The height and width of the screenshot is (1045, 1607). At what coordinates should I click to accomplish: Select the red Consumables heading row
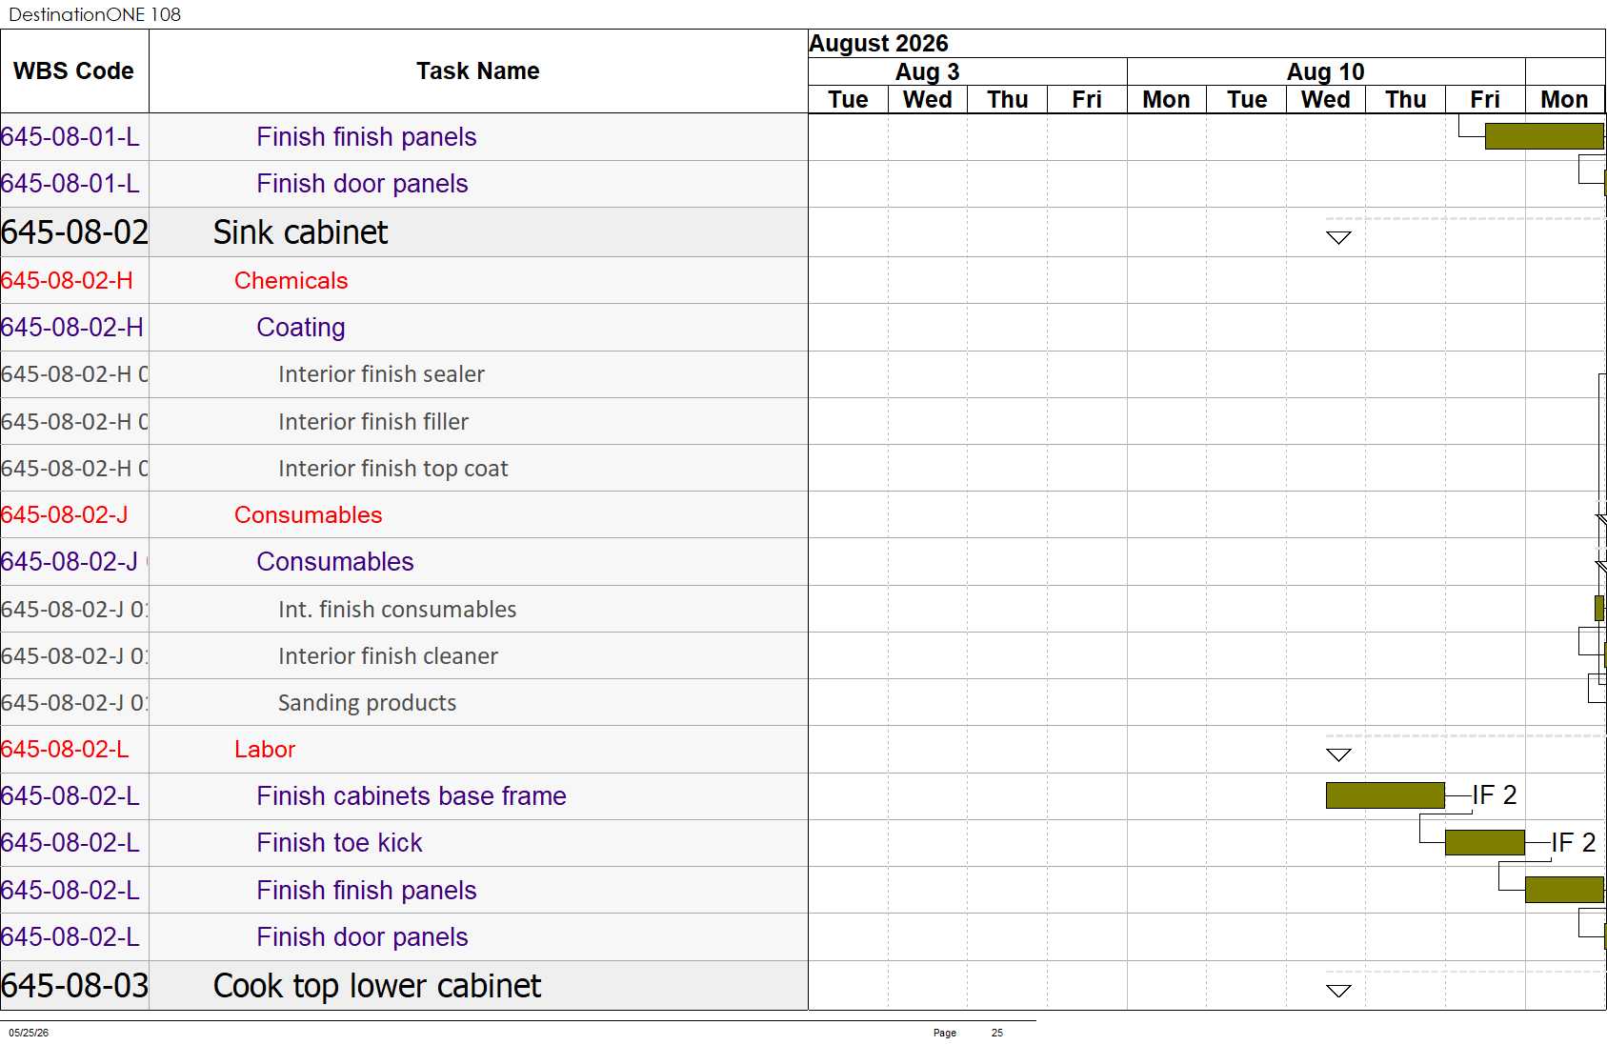404,514
